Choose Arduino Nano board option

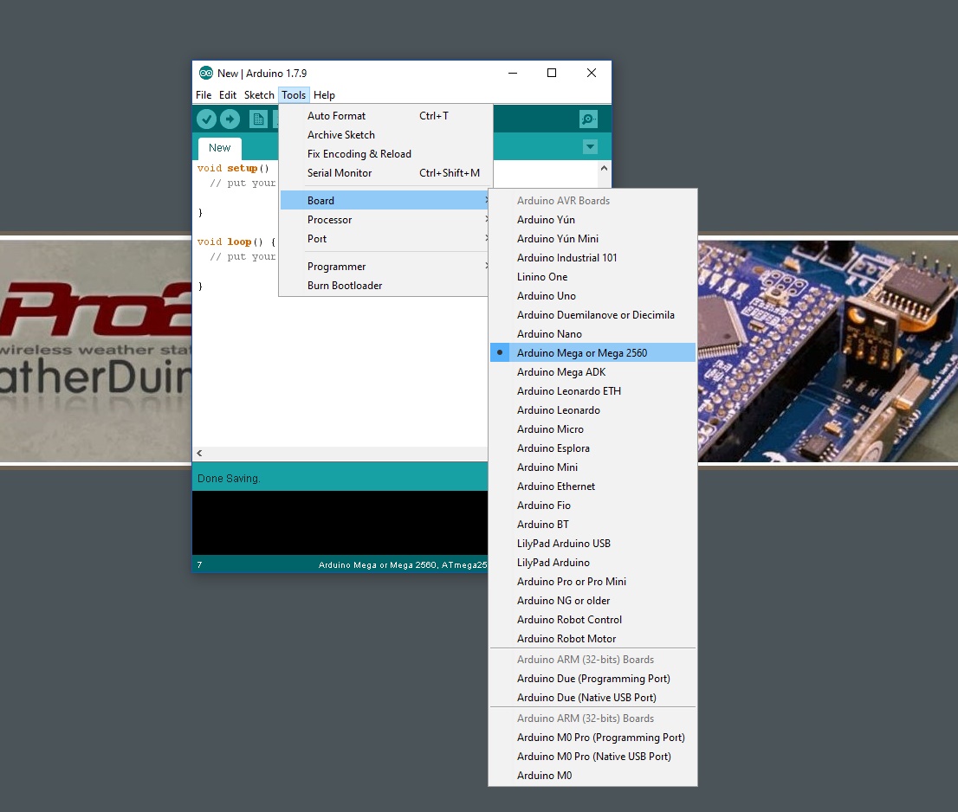[549, 334]
